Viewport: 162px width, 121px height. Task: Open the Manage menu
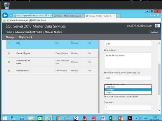tap(10, 37)
